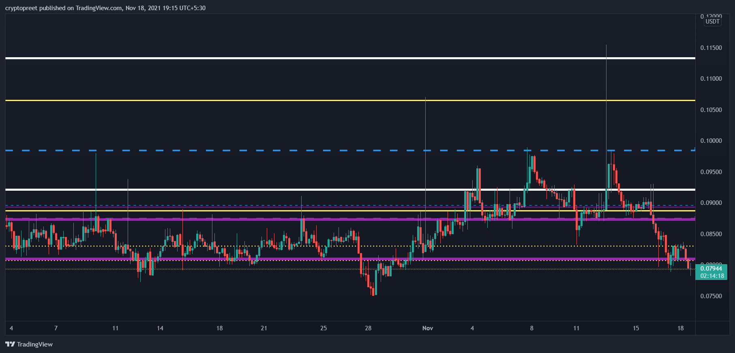Click the 0.09000 price axis label
This screenshot has height=353, width=735.
tap(711, 203)
